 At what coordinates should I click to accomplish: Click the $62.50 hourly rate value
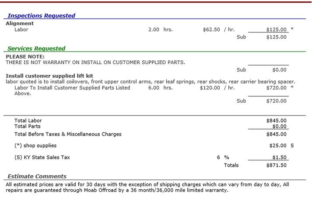(211, 30)
